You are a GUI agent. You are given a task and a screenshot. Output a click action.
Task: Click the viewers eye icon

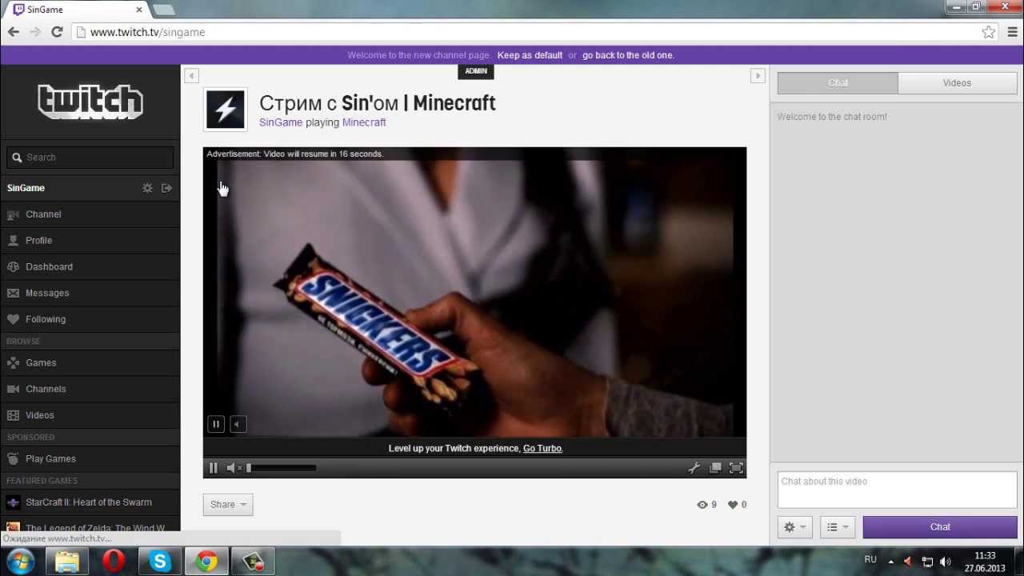click(x=702, y=505)
